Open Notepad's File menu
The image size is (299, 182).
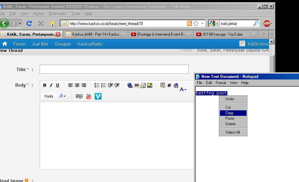(199, 83)
